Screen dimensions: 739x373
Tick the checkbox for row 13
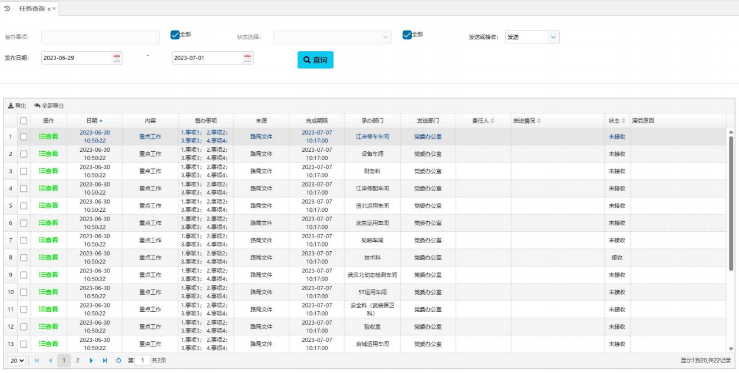tap(24, 344)
